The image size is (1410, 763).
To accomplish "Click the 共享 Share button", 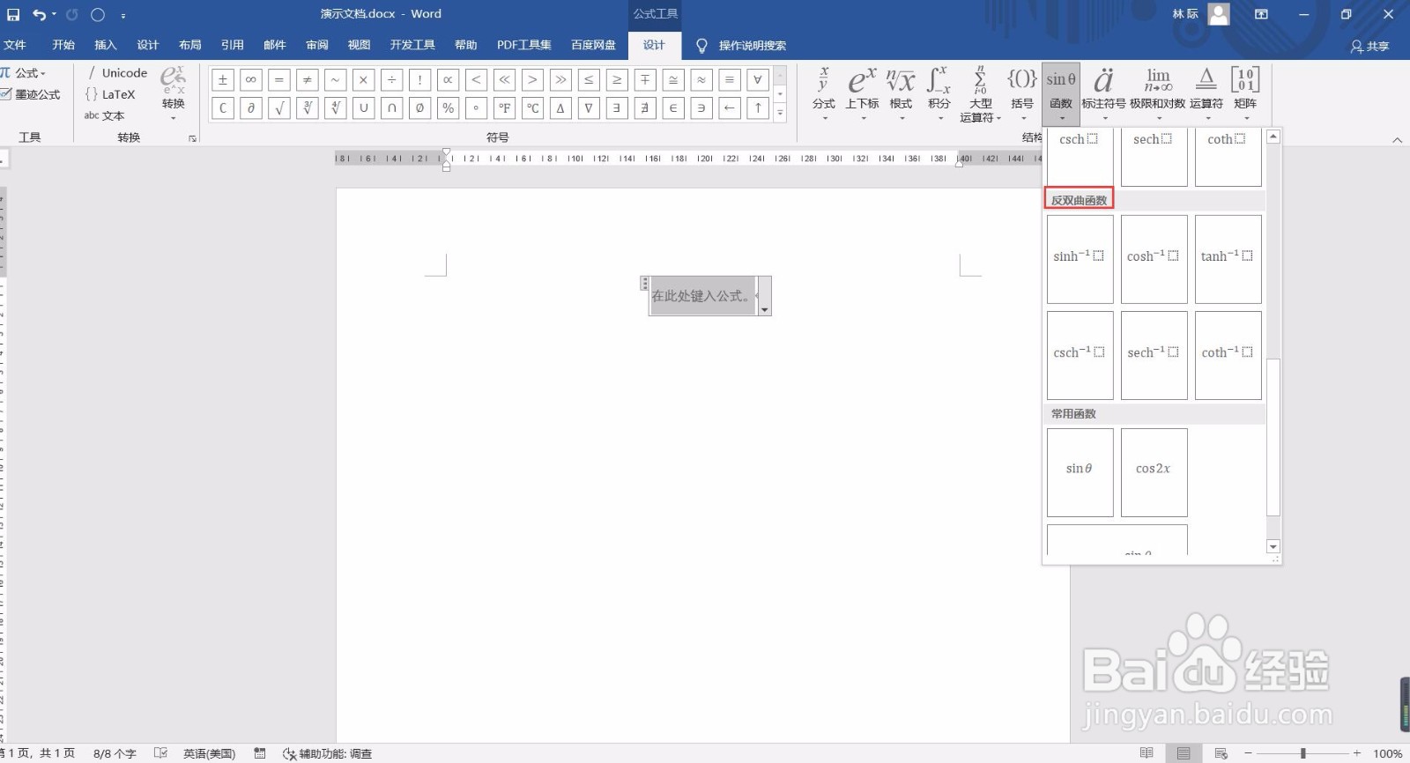I will (1370, 46).
